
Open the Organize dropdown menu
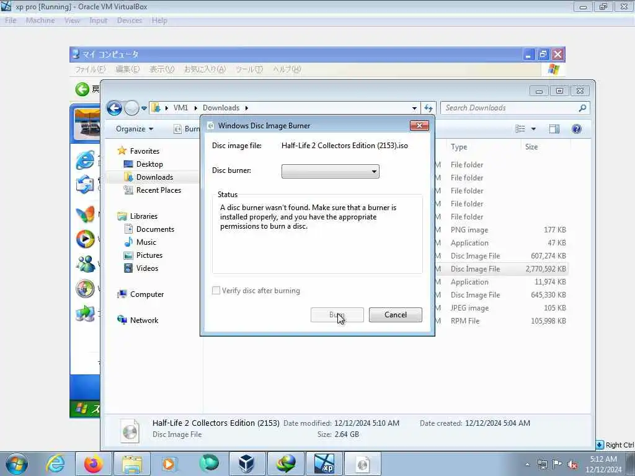[135, 129]
